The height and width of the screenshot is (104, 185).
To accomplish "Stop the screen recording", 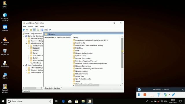I will click(145, 95).
